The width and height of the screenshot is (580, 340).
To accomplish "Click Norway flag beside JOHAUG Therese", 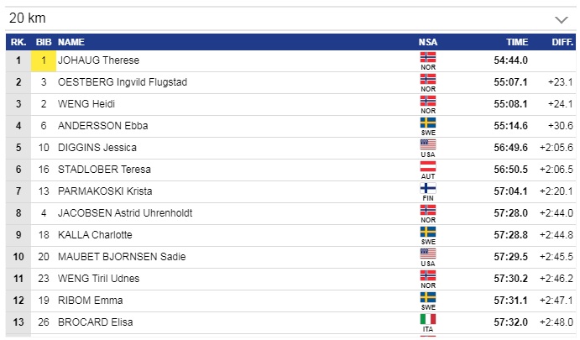I will tap(427, 57).
